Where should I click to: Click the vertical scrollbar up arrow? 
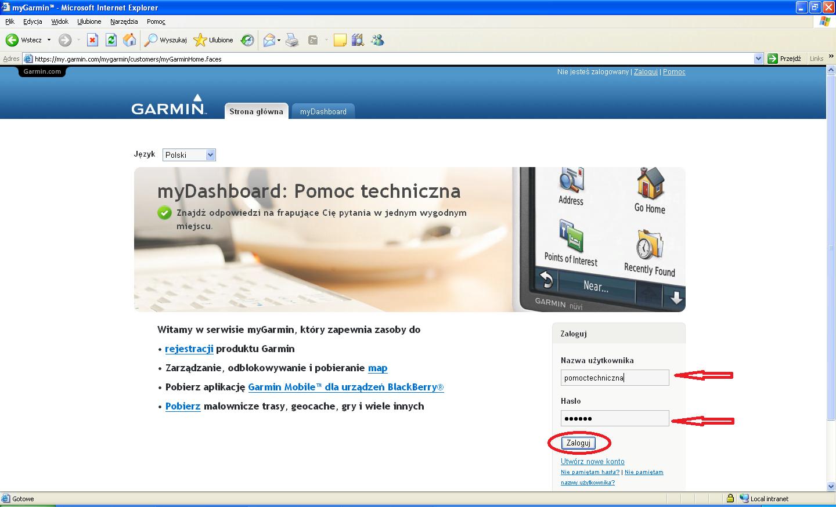(x=831, y=71)
